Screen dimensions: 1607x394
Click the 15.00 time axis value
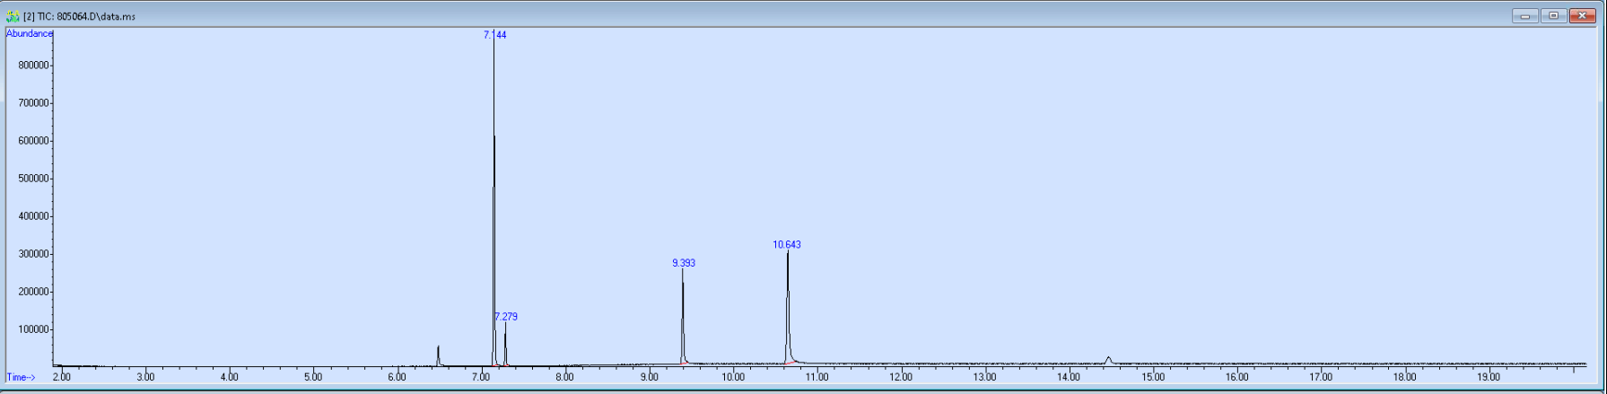click(x=1153, y=377)
